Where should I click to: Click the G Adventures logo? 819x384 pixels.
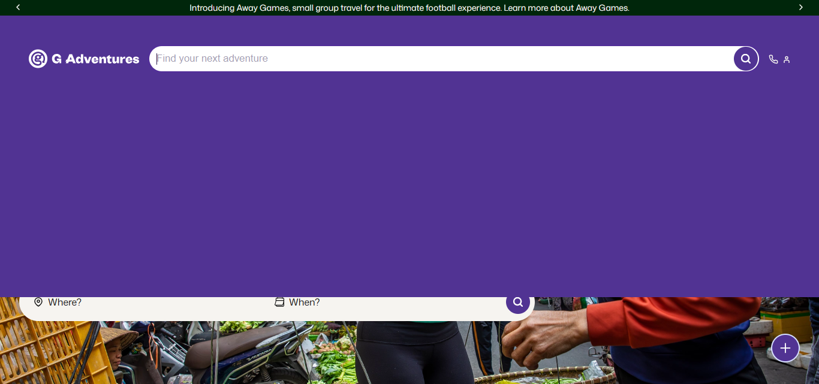click(x=84, y=59)
